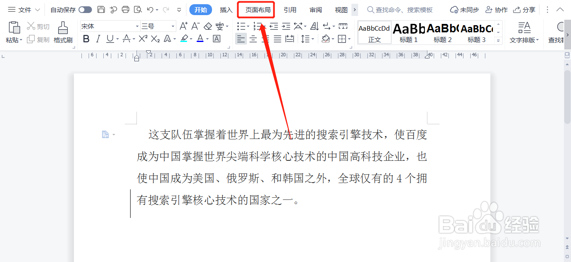Toggle Bold formatting
Viewport: 571px width, 262px height.
point(86,39)
